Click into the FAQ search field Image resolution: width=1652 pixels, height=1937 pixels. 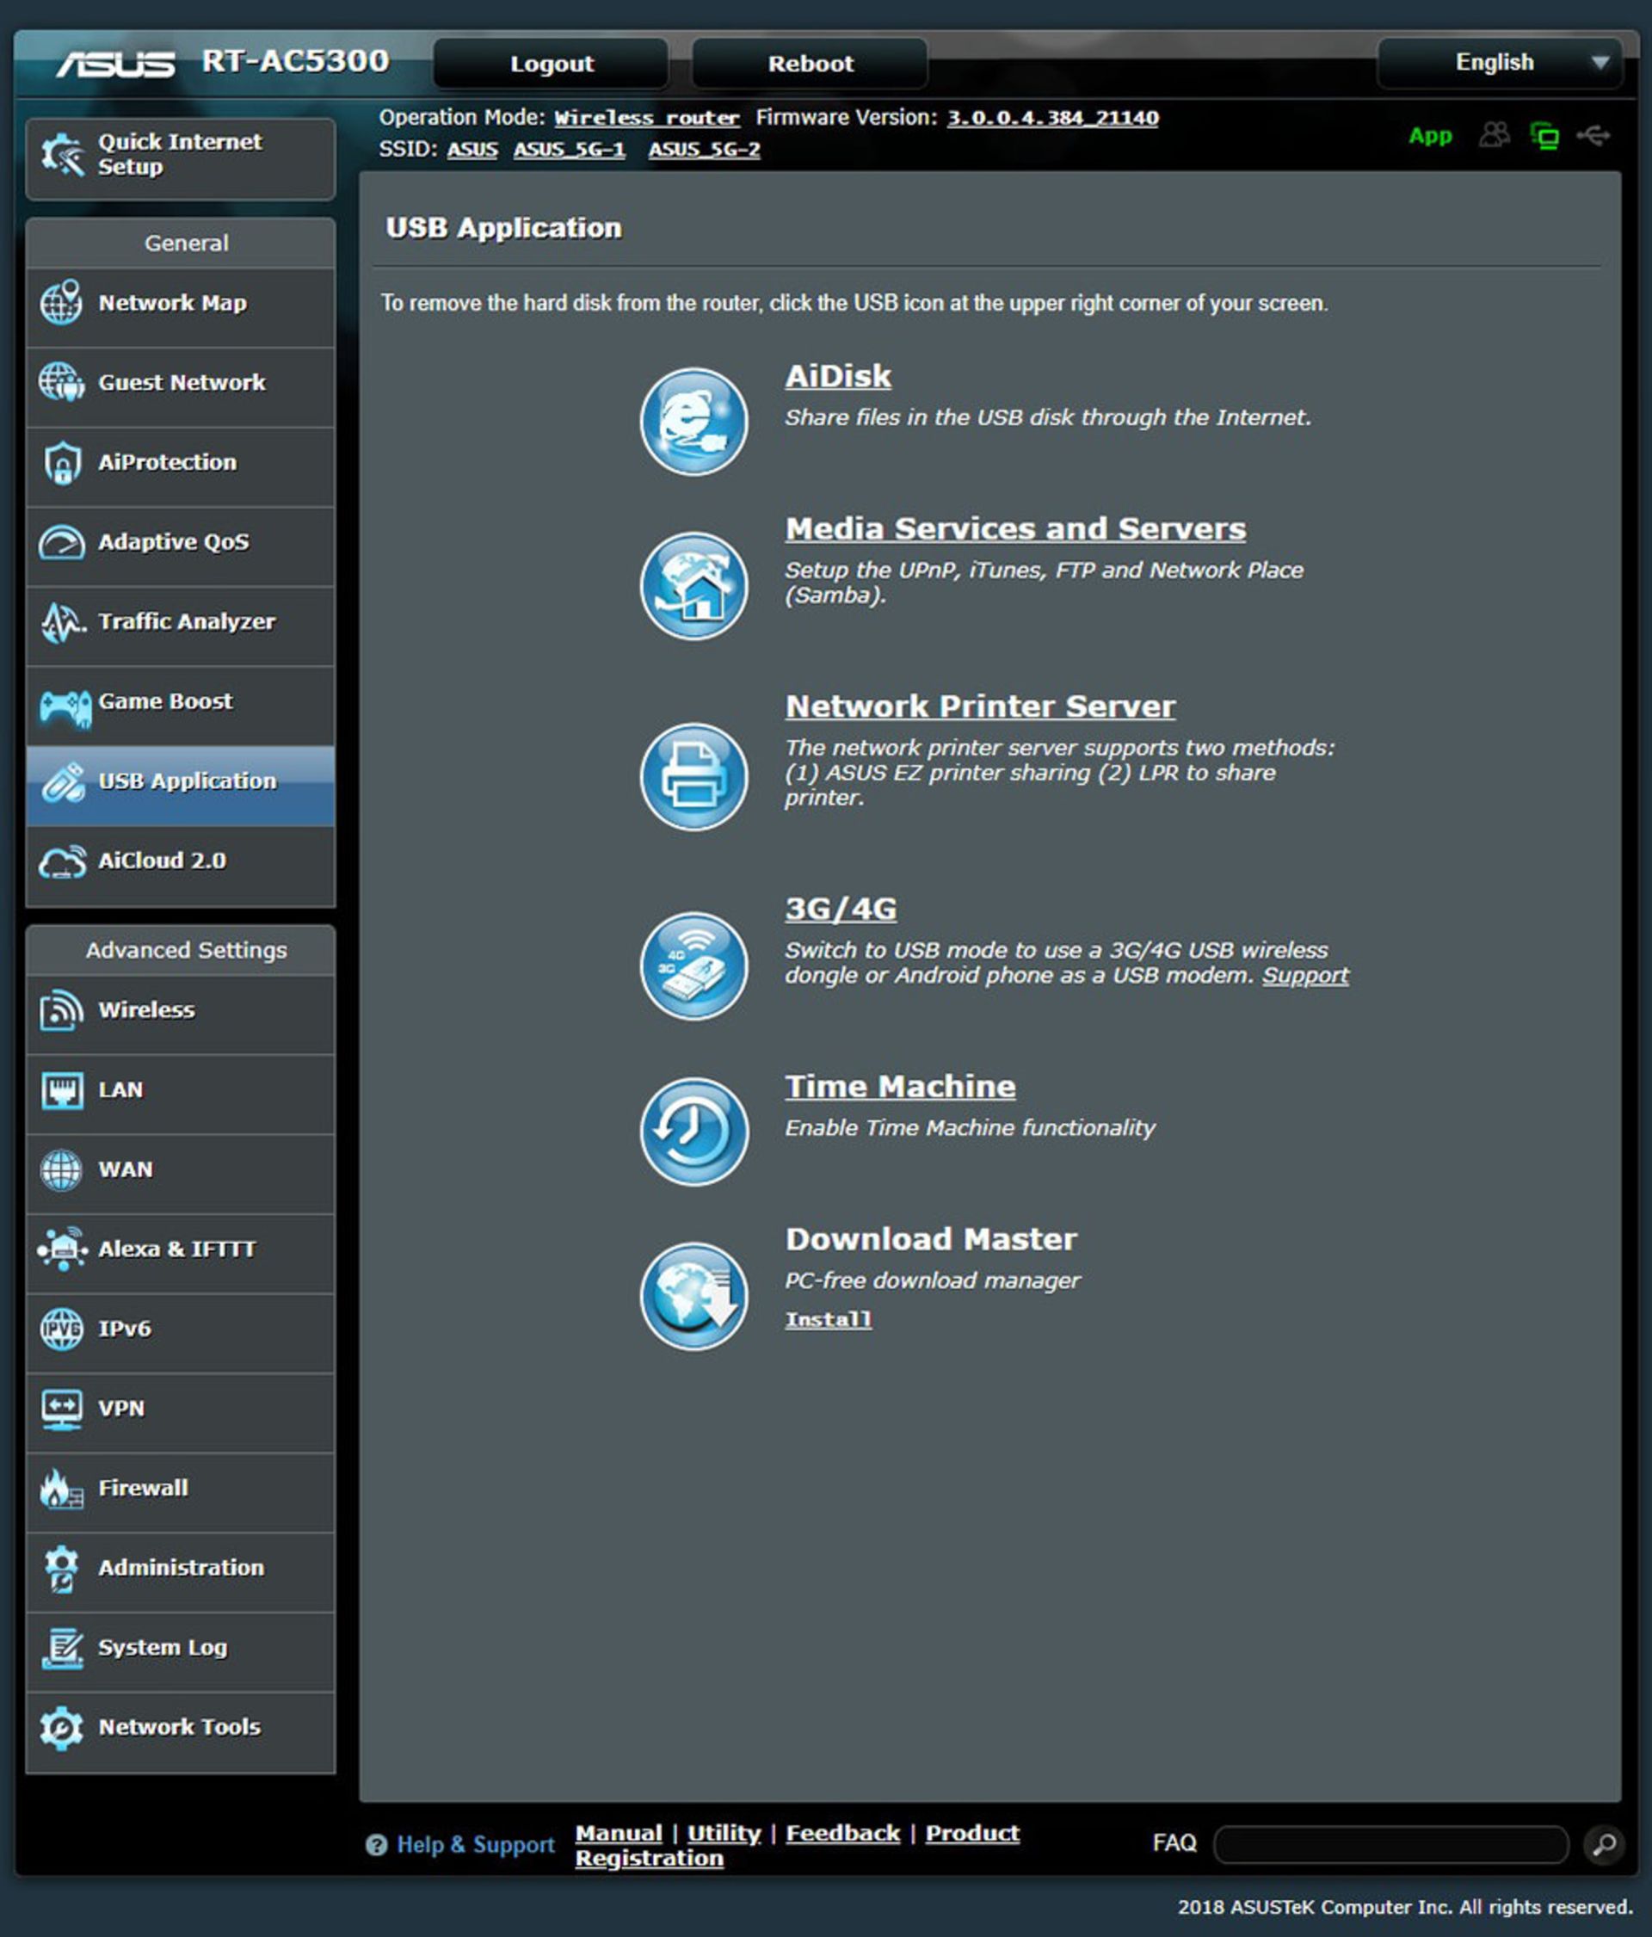[1390, 1844]
